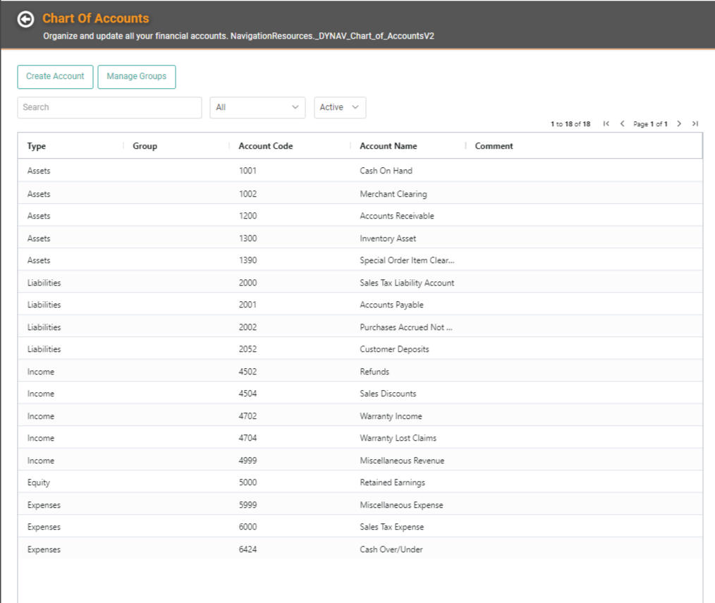The height and width of the screenshot is (603, 715).
Task: Select the Customer Deposits account name
Action: 394,349
